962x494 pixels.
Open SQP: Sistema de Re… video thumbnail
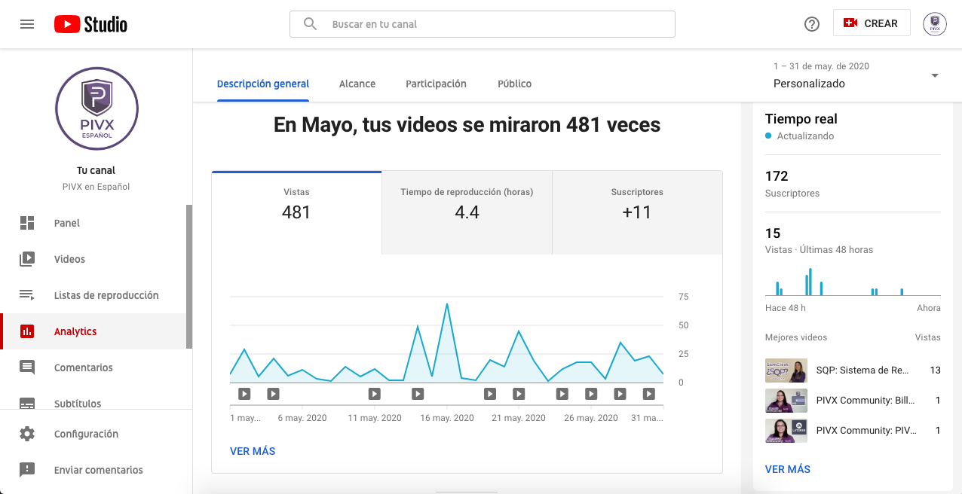(x=786, y=370)
